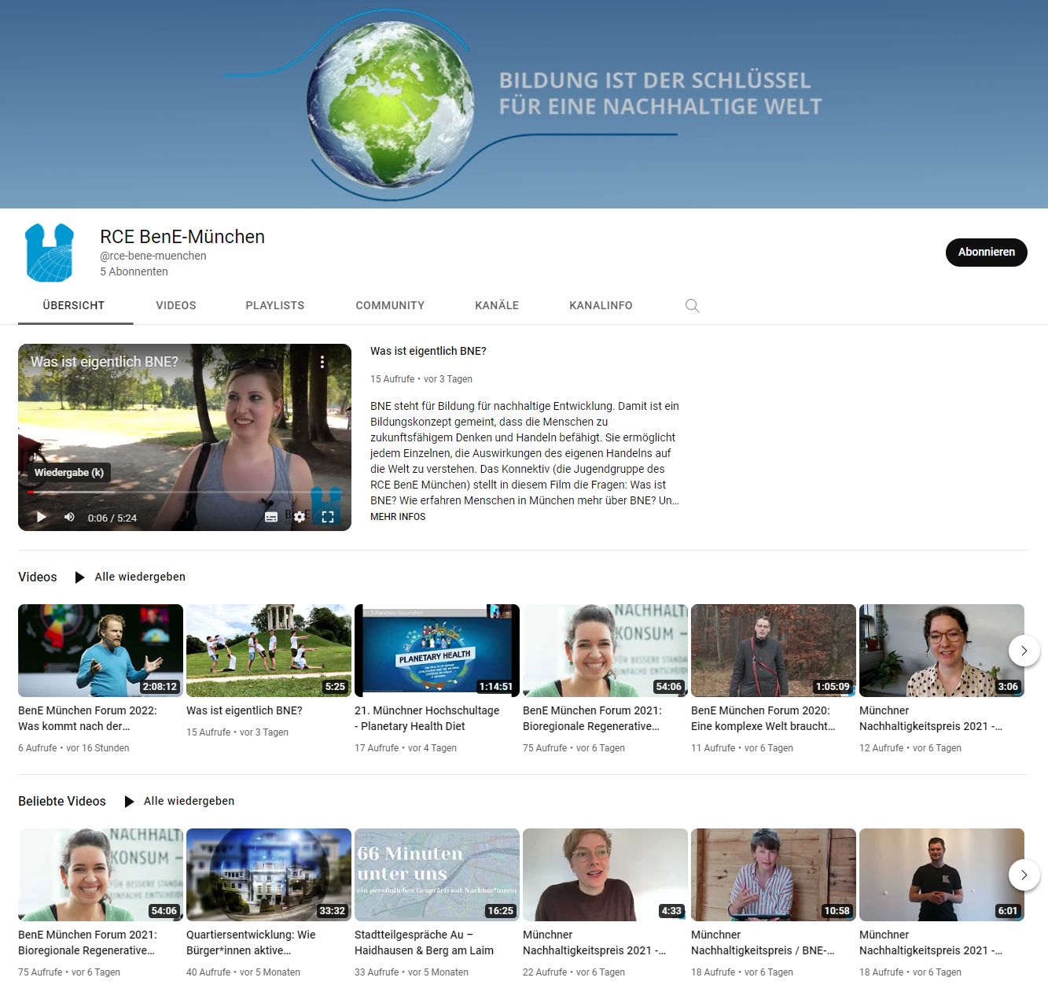Viewport: 1048px width, 996px height.
Task: Open the 66 Minuten unter uns thumbnail
Action: [x=437, y=875]
